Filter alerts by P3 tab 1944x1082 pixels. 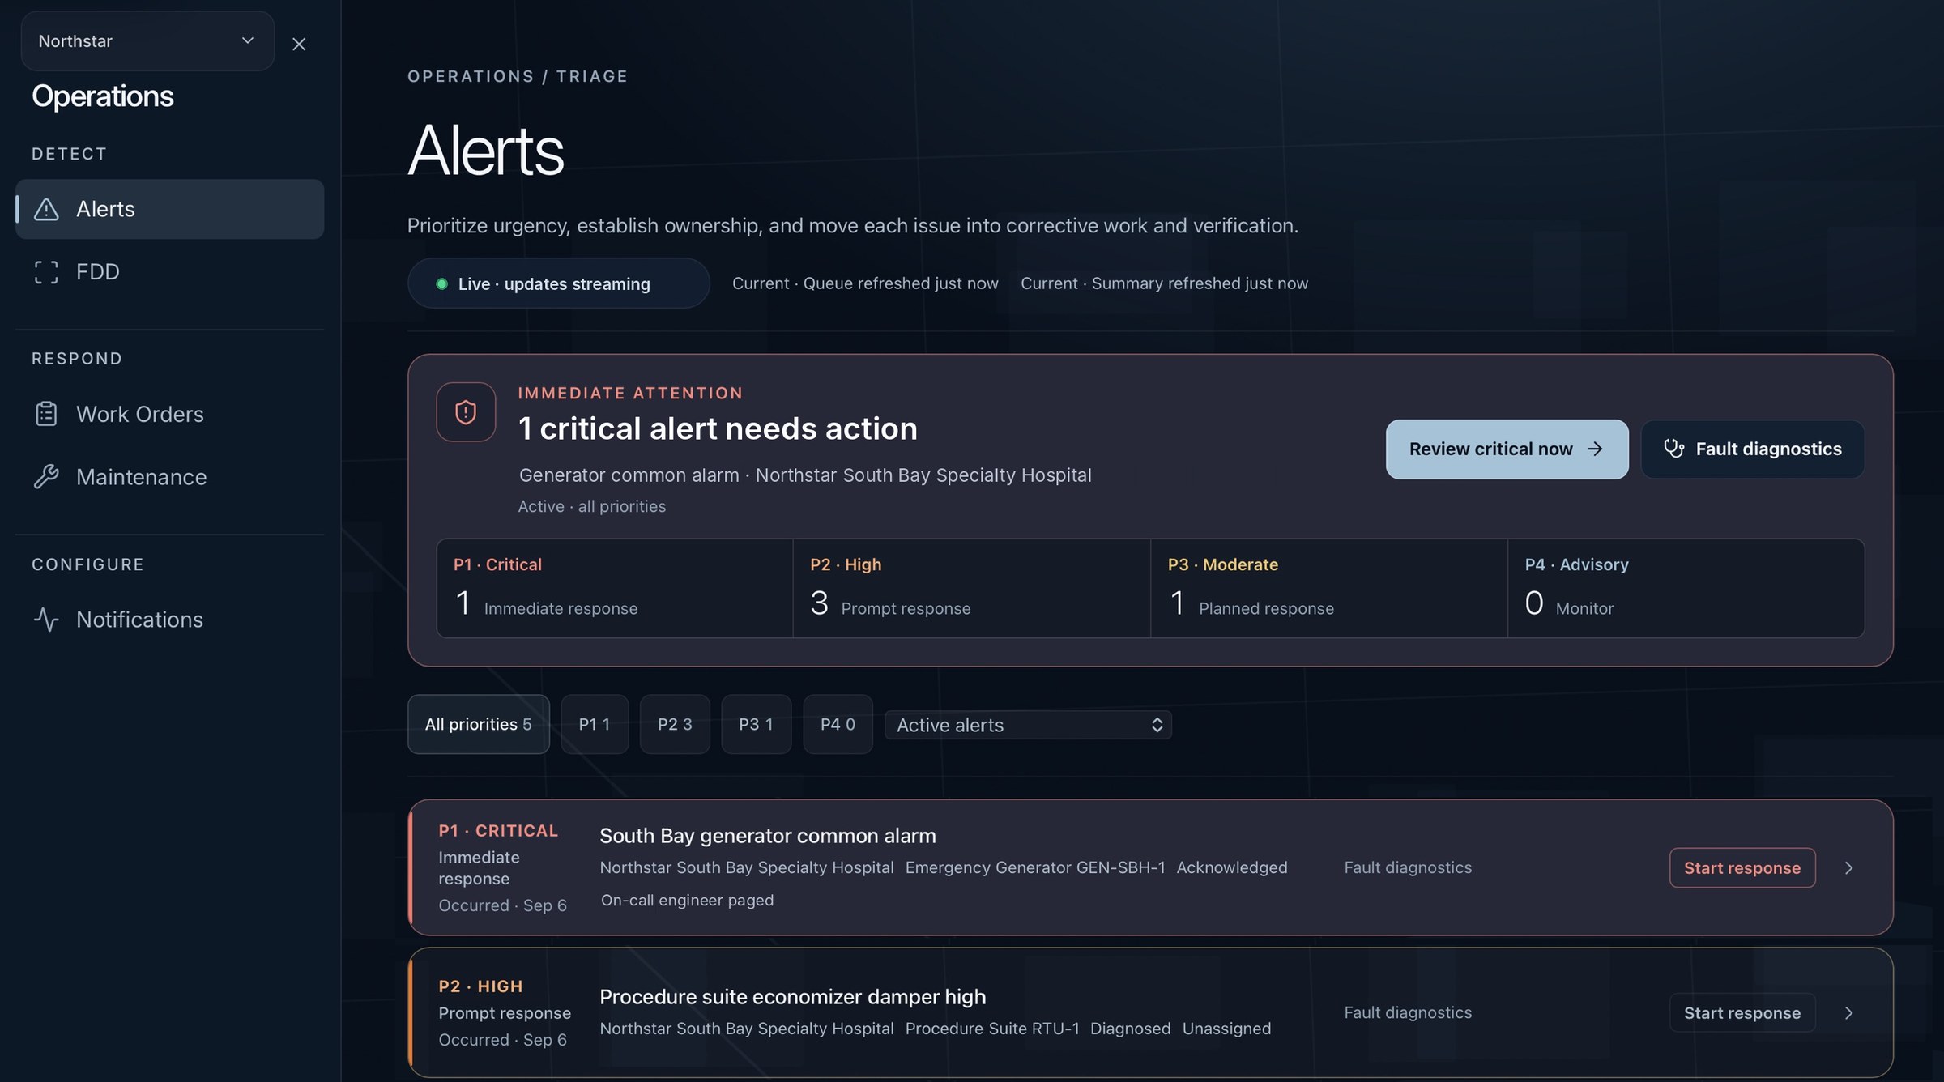756,724
